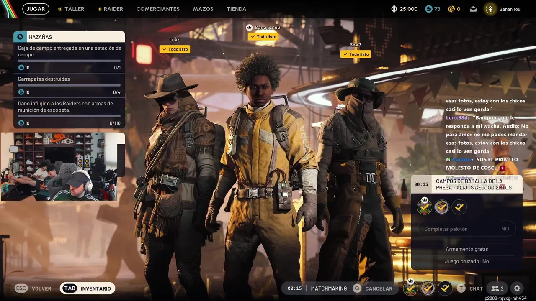Screen dimensions: 536x301
Task: Open the JUGAR tab
Action: pos(36,9)
